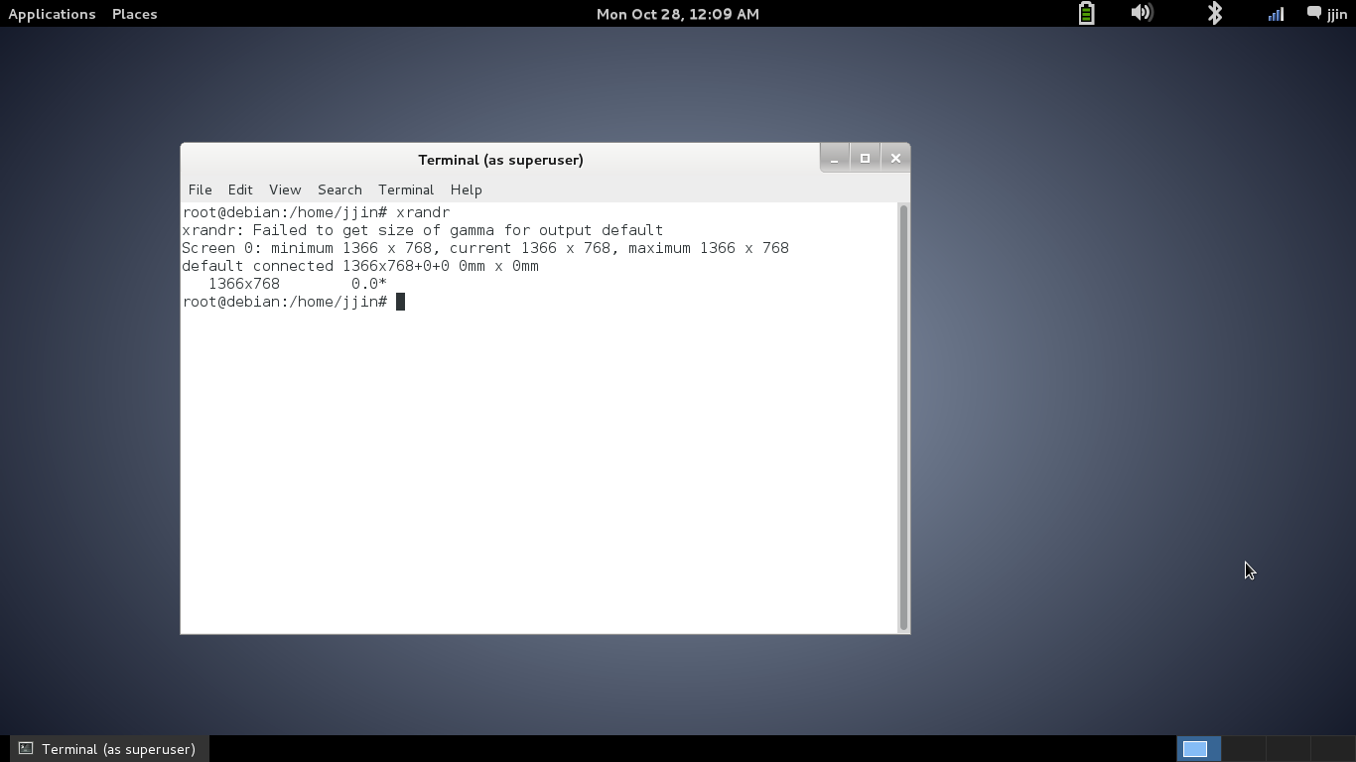Open the Bluetooth icon in top panel

coord(1214,13)
